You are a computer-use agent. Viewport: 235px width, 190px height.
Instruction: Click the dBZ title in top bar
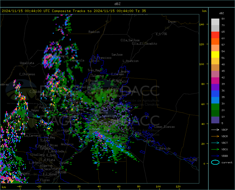click(117, 4)
